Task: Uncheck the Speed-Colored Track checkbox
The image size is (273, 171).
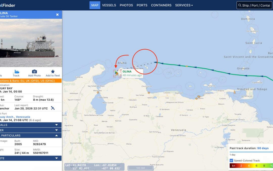Action: tap(231, 160)
